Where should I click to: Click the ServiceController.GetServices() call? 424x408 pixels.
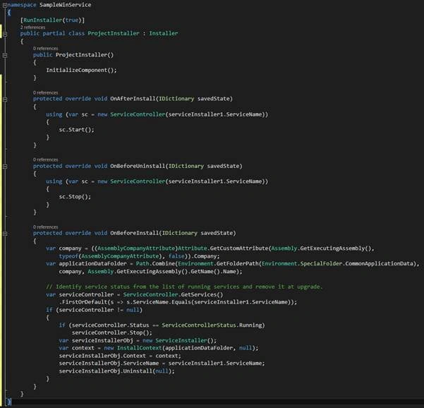(x=174, y=294)
